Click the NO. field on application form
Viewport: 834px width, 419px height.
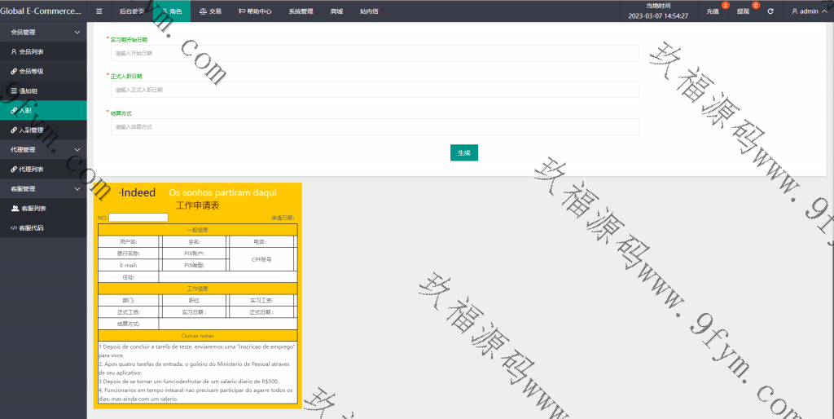(138, 218)
